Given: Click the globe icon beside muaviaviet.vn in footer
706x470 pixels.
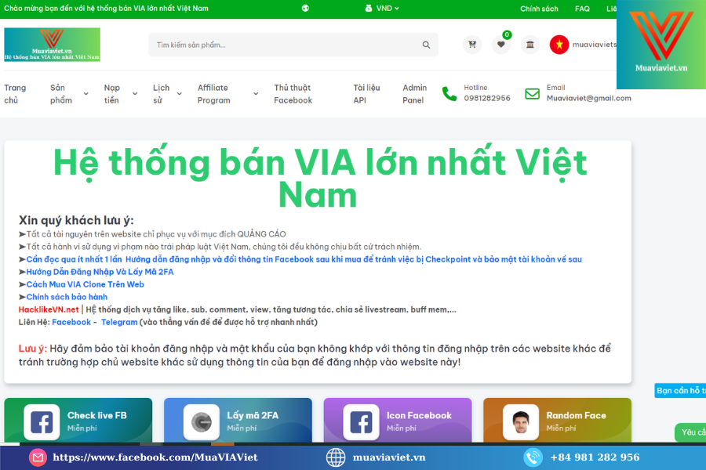Looking at the screenshot, I should coord(336,457).
